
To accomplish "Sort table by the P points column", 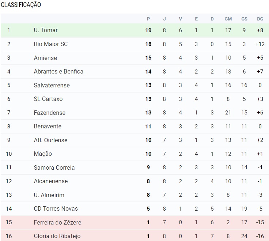I will click(148, 19).
